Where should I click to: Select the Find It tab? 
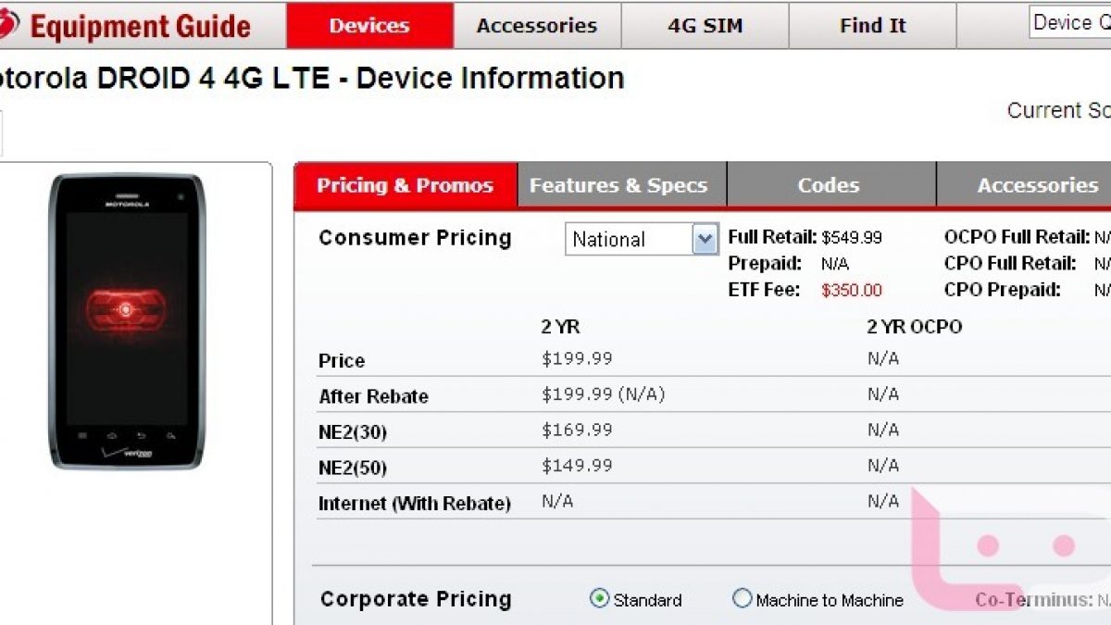coord(872,26)
